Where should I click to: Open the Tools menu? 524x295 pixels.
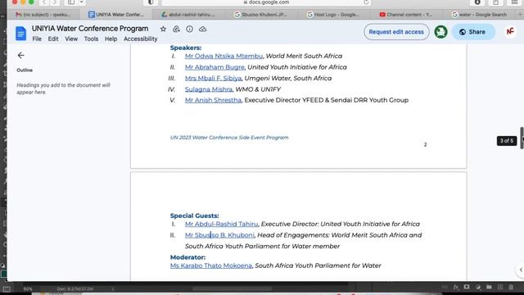[91, 39]
